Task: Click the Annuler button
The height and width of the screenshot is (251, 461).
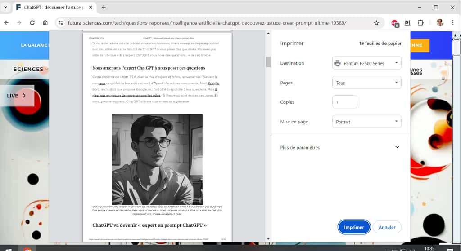Action: pyautogui.click(x=387, y=227)
